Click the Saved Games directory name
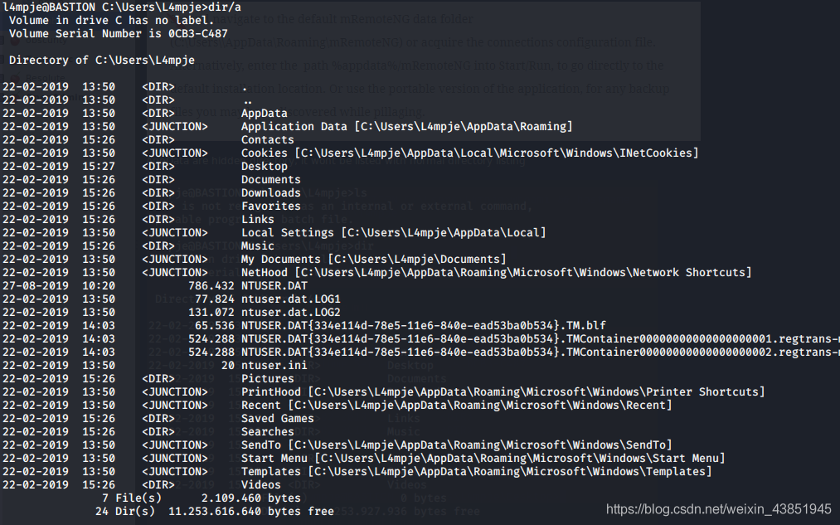Image resolution: width=840 pixels, height=525 pixels. coord(277,419)
